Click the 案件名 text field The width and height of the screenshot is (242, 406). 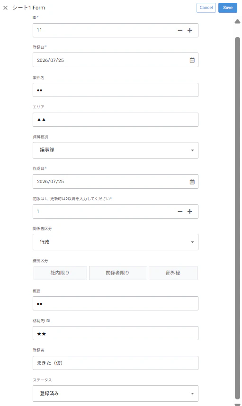[115, 90]
